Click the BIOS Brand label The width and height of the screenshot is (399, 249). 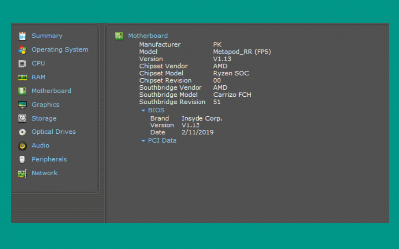pyautogui.click(x=159, y=118)
